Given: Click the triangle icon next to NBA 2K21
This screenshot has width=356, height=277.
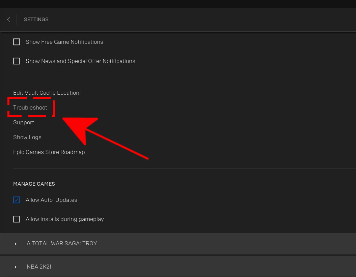Looking at the screenshot, I should [x=15, y=267].
